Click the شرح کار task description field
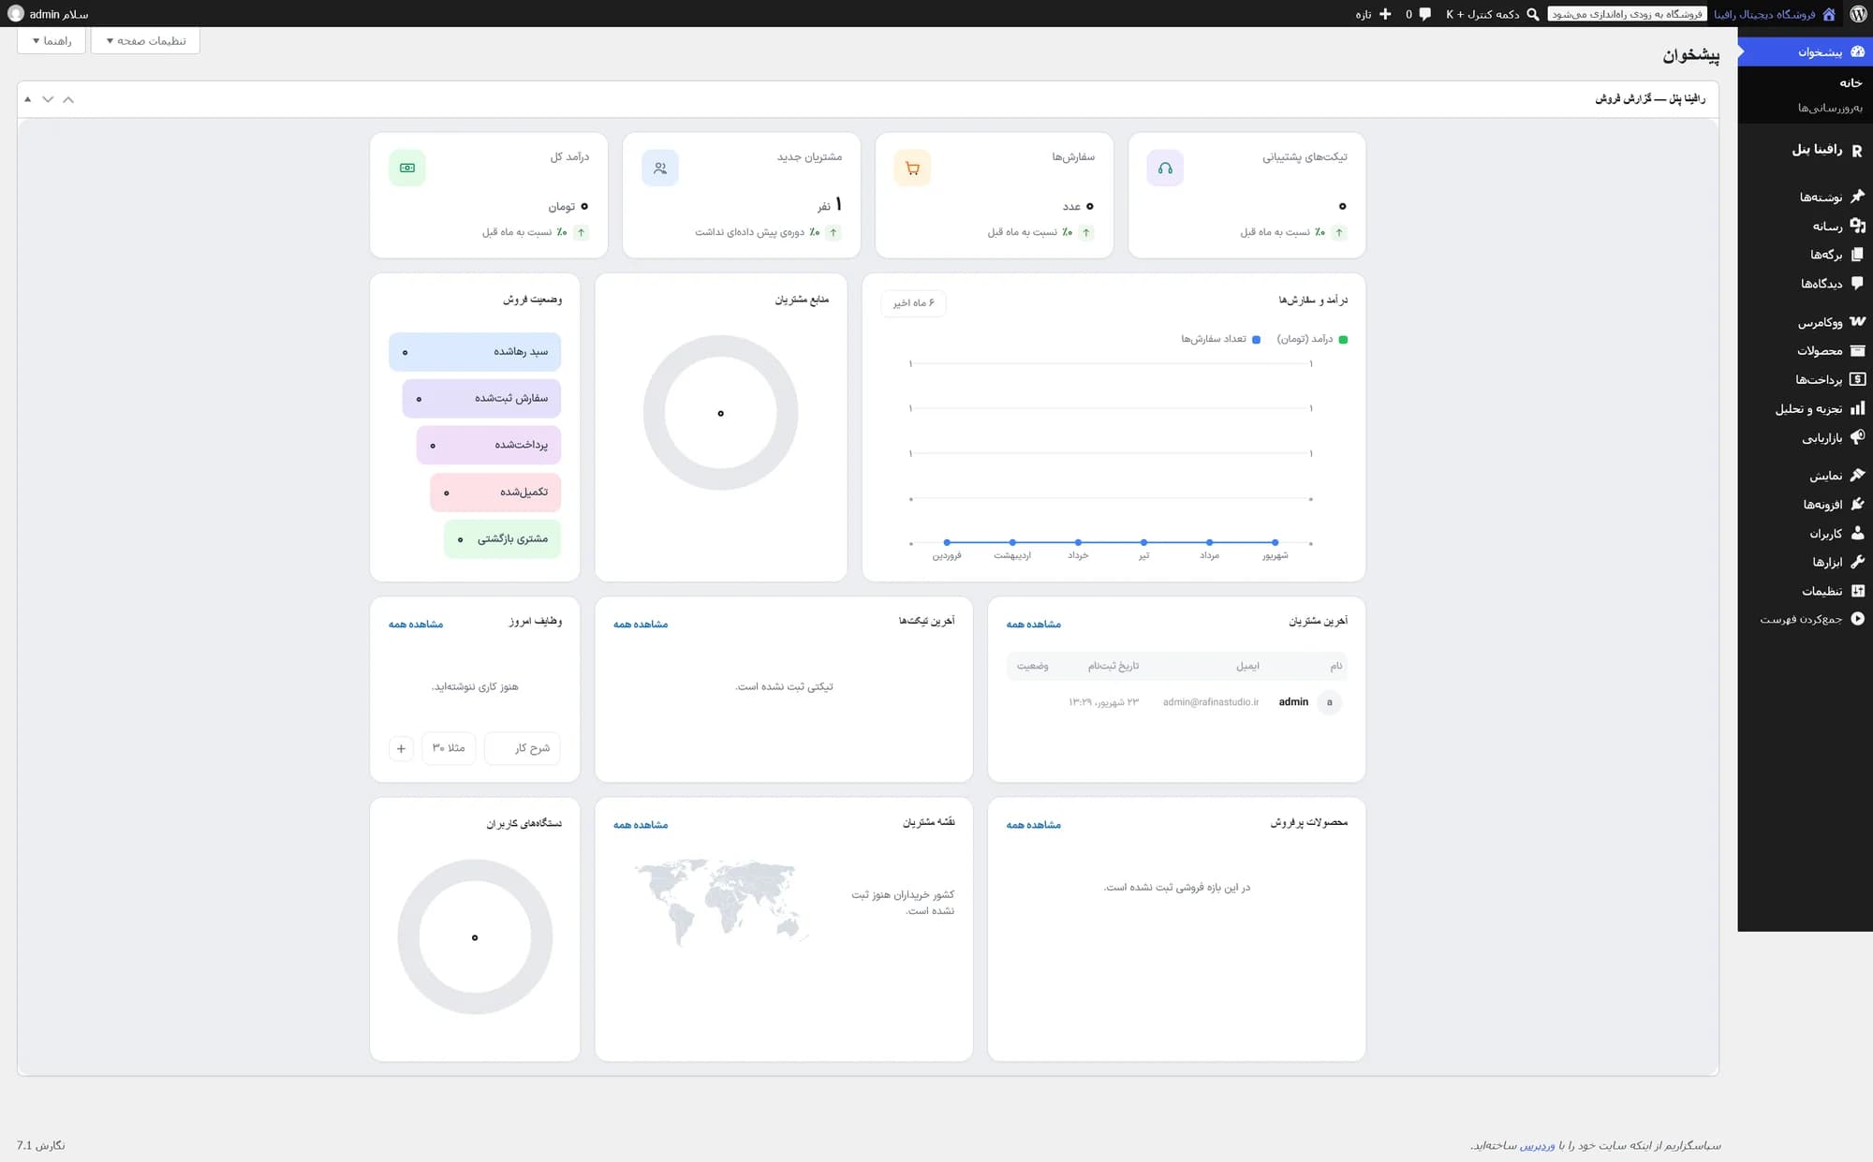Screen dimensions: 1873x1162 523,748
